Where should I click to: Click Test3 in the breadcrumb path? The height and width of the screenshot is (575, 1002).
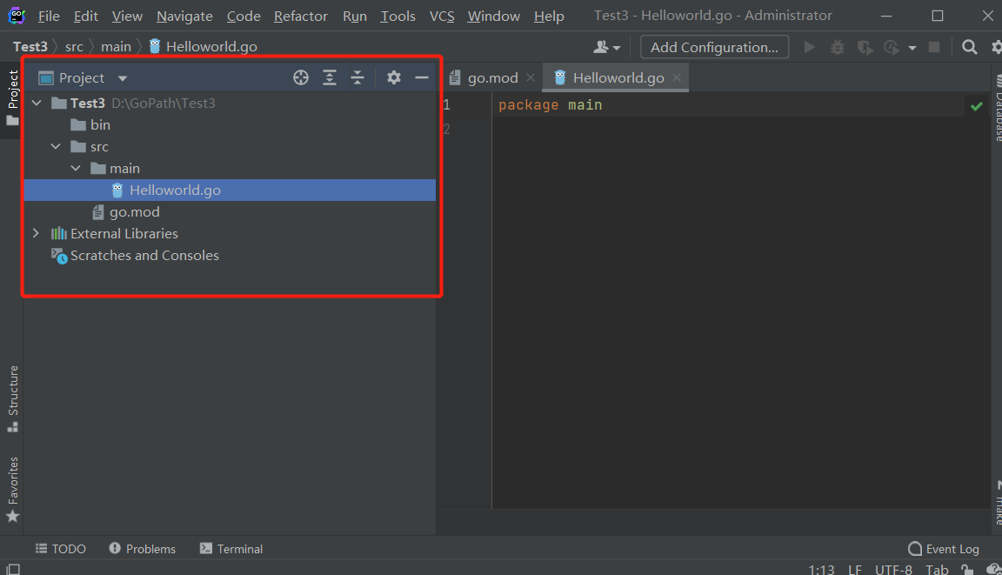(x=30, y=47)
